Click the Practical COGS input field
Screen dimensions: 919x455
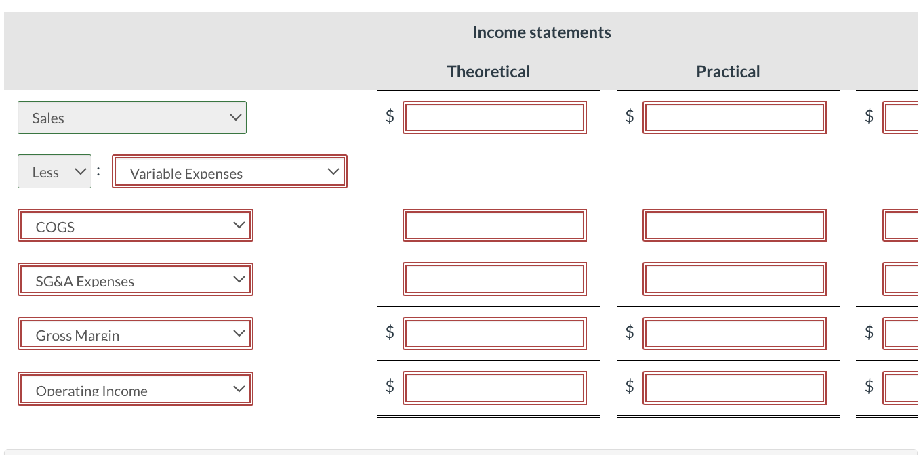tap(735, 225)
